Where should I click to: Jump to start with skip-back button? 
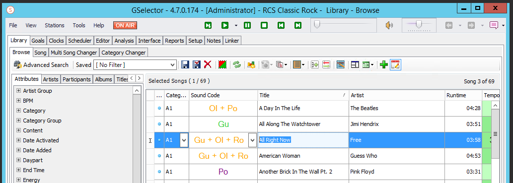[x=281, y=25]
